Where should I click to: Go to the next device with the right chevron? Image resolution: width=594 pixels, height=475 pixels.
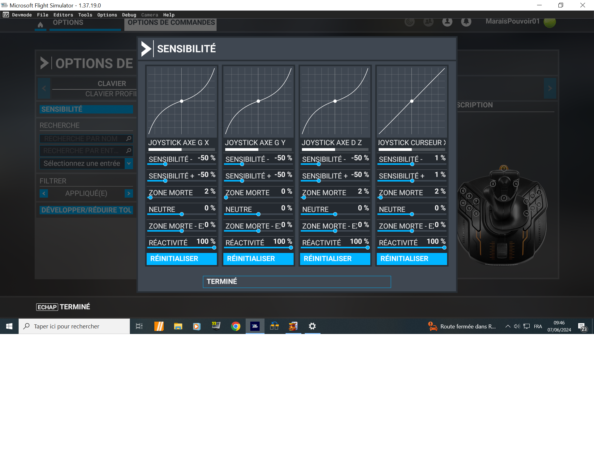pyautogui.click(x=550, y=88)
